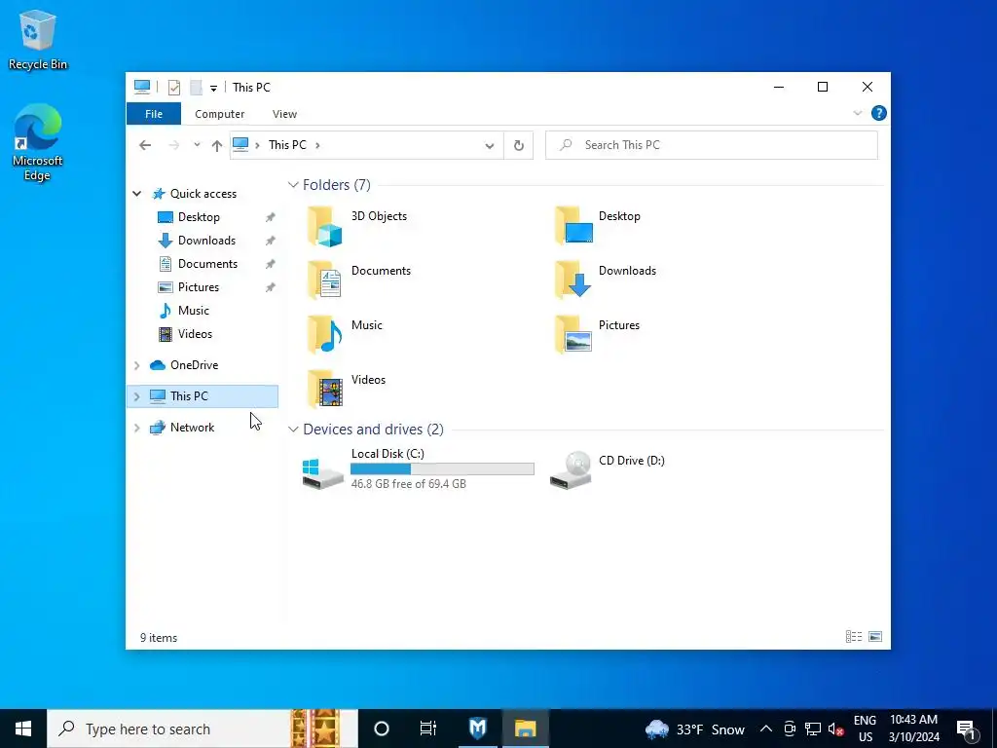Open the Computer ribbon tab
This screenshot has width=997, height=748.
click(x=219, y=114)
